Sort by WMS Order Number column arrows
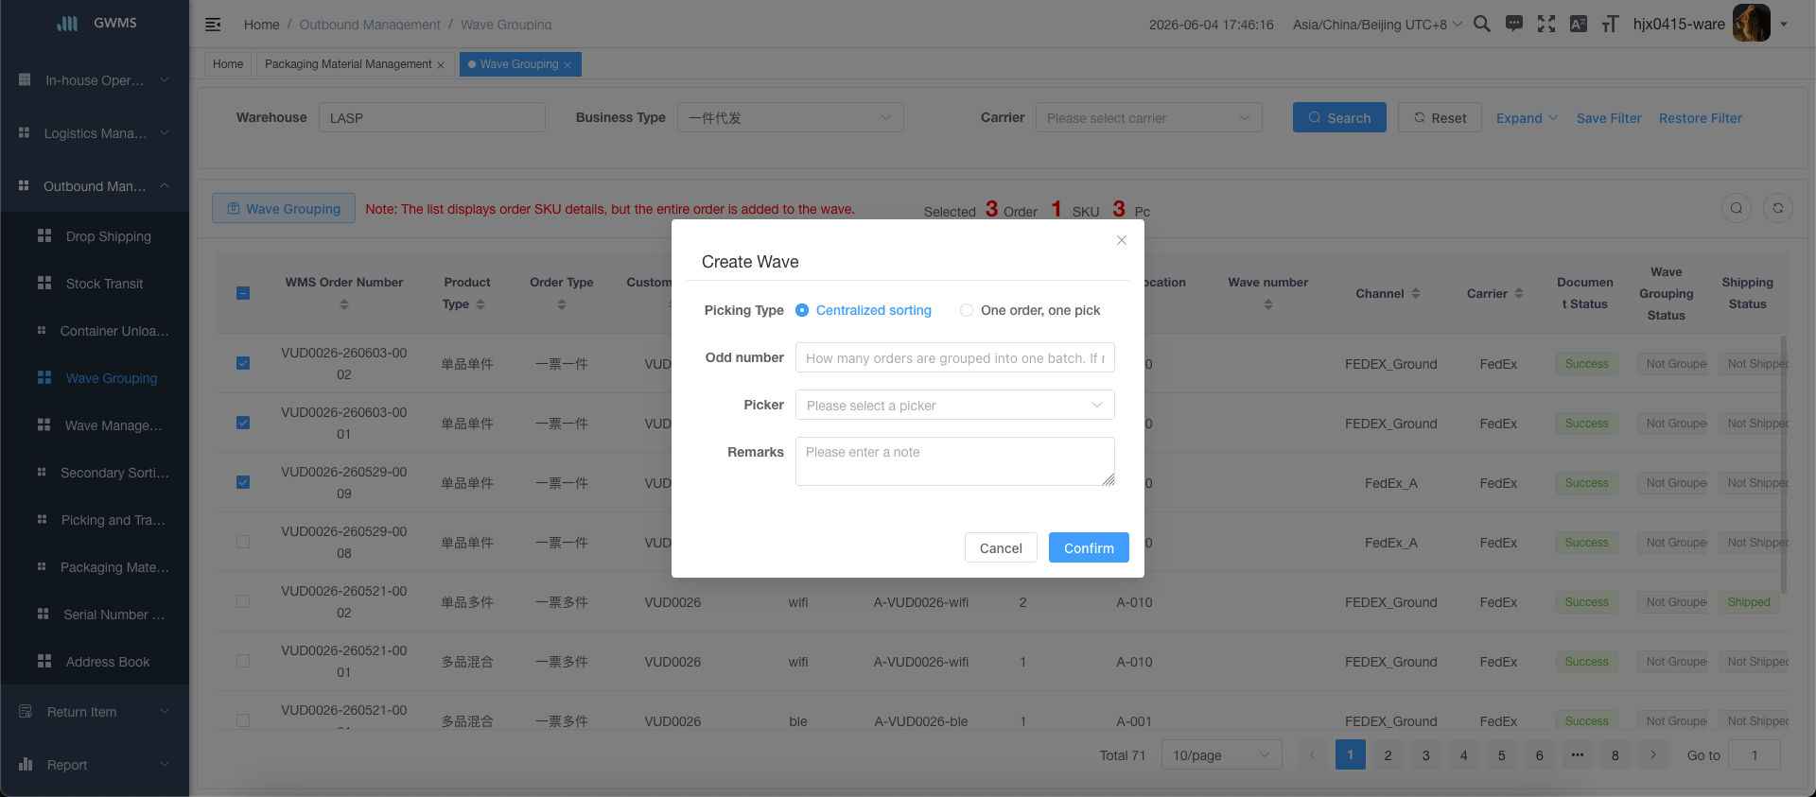 (344, 304)
